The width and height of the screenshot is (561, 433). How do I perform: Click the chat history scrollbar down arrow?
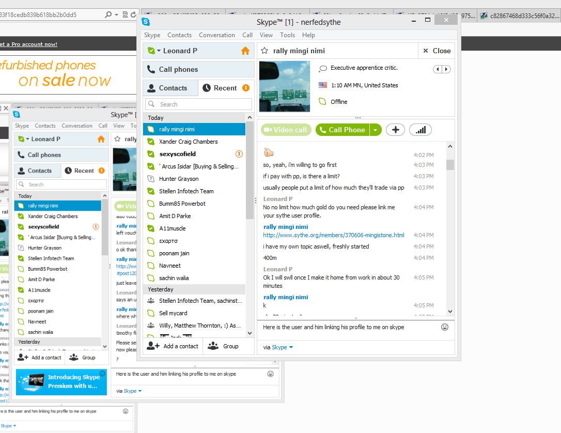[x=450, y=312]
